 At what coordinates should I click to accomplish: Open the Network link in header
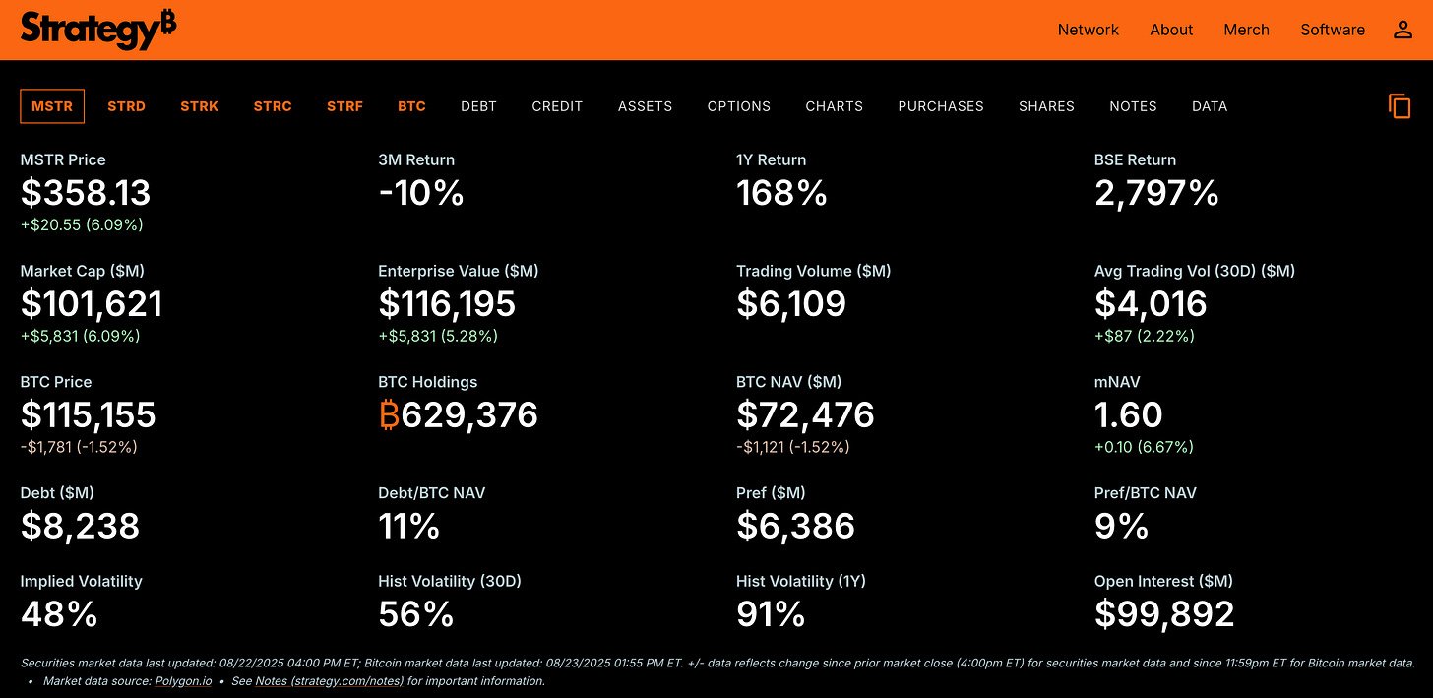pos(1089,30)
